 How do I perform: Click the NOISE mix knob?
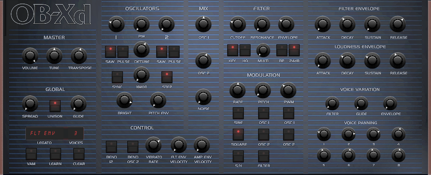click(203, 97)
